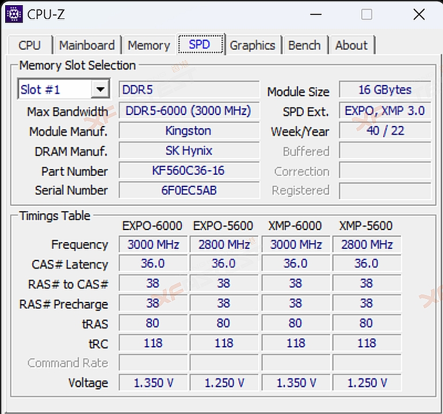Expand the Slot #1 dropdown arrow
Image resolution: width=443 pixels, height=414 pixels.
[x=100, y=90]
